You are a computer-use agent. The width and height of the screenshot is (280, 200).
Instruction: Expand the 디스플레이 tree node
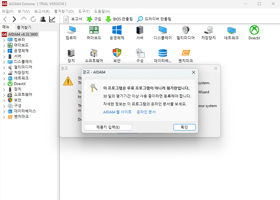(x=4, y=62)
